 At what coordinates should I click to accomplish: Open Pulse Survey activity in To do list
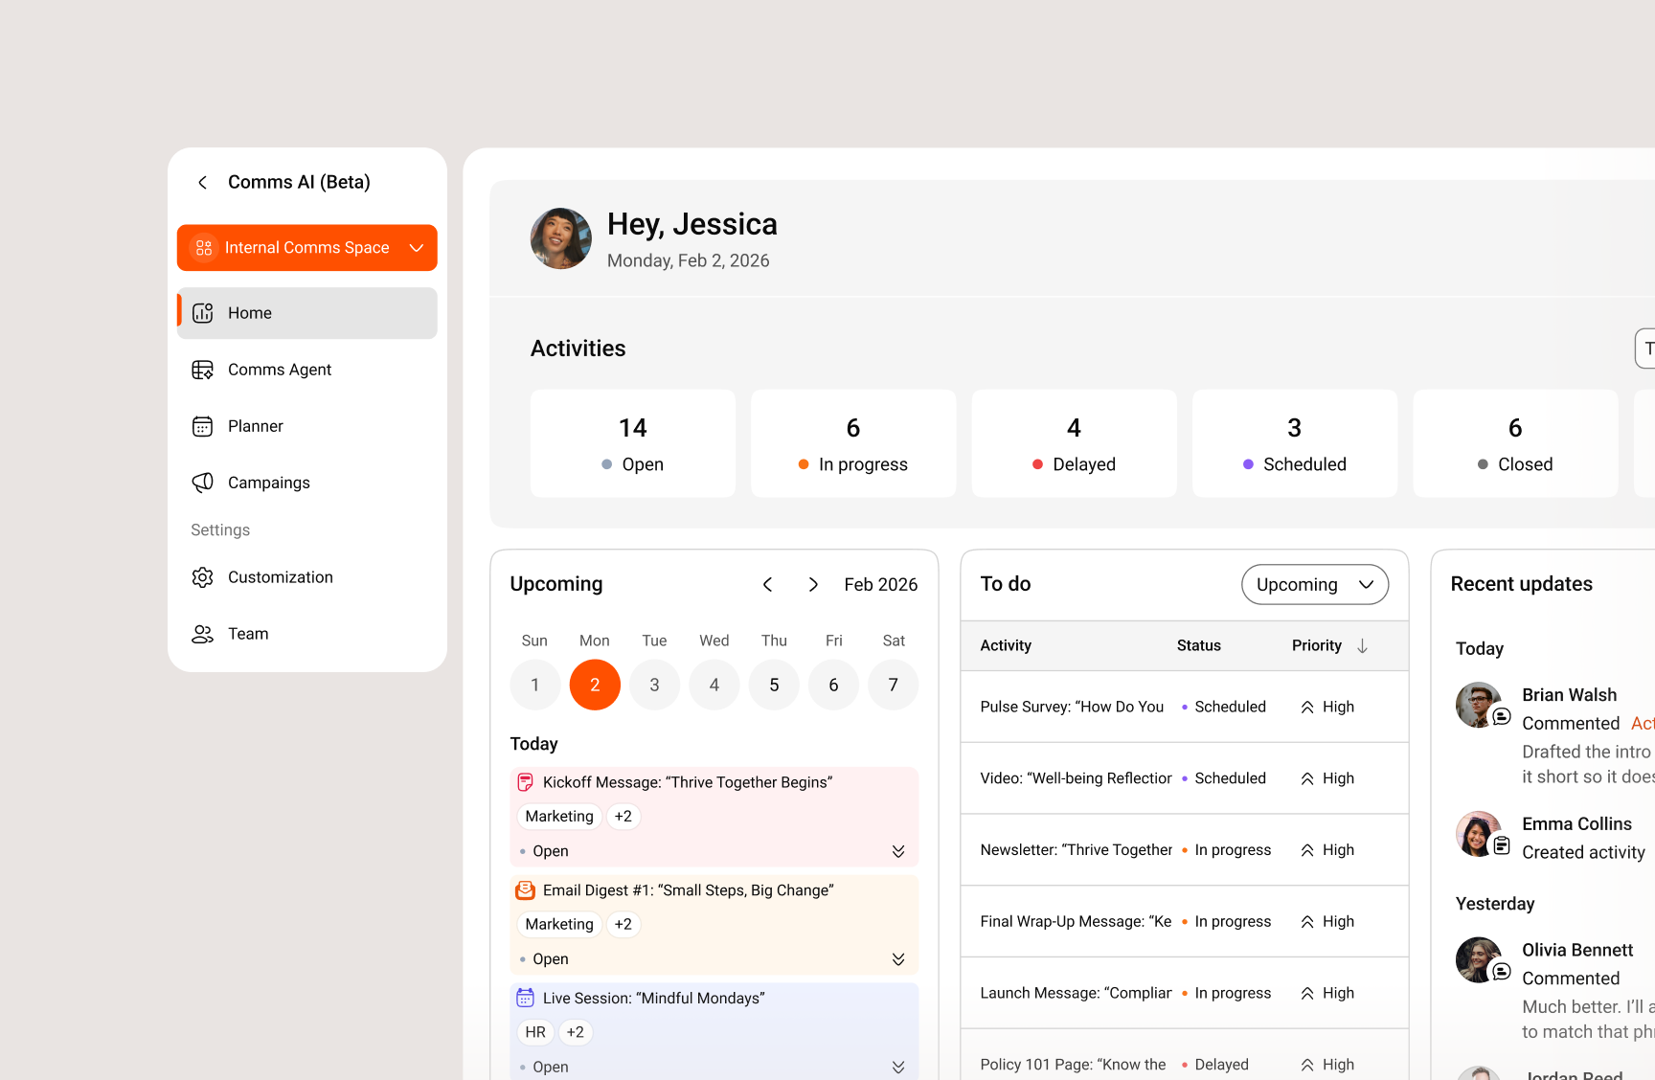pyautogui.click(x=1071, y=707)
